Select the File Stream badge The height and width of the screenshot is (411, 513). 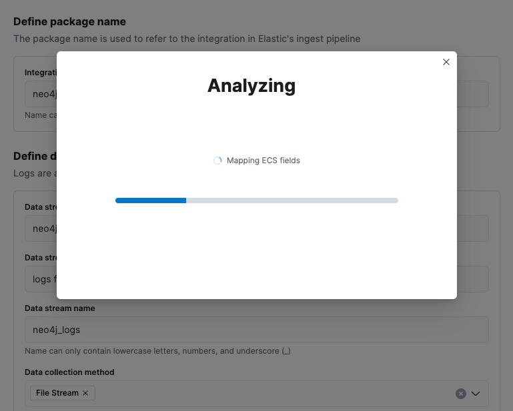pos(57,393)
